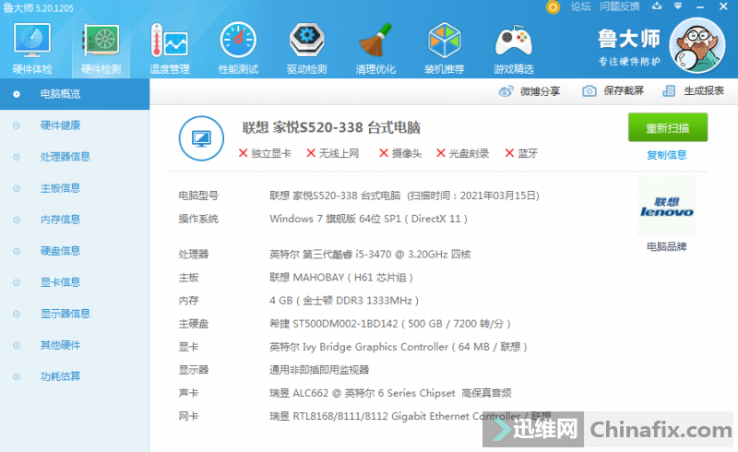Screen dimensions: 738x452
Task: Launch 性能测试 performance test
Action: click(238, 49)
